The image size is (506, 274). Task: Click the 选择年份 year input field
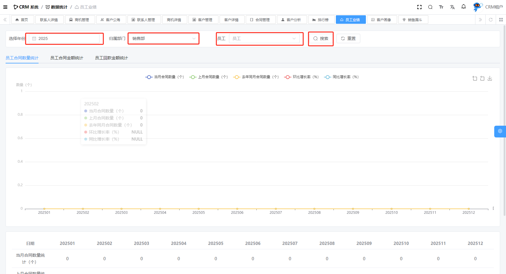64,38
